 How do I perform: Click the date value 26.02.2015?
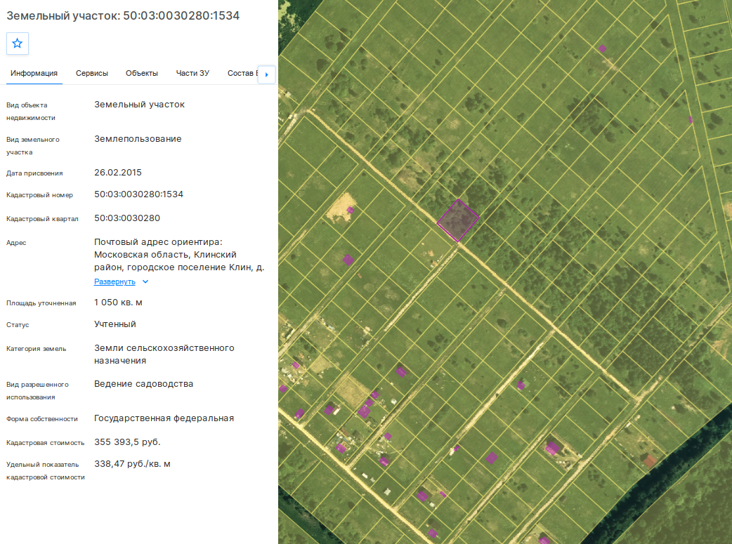tap(118, 173)
